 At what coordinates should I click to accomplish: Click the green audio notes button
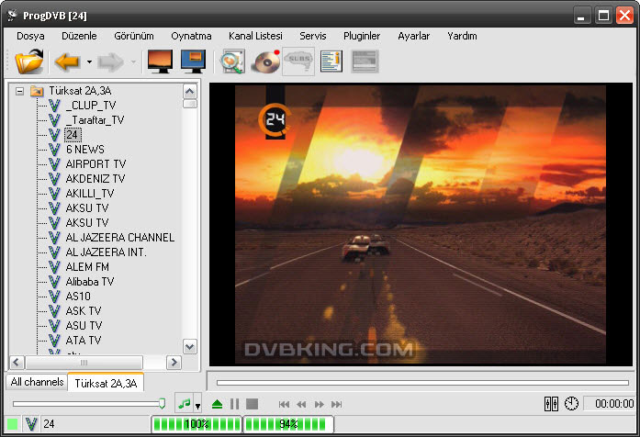pyautogui.click(x=184, y=404)
